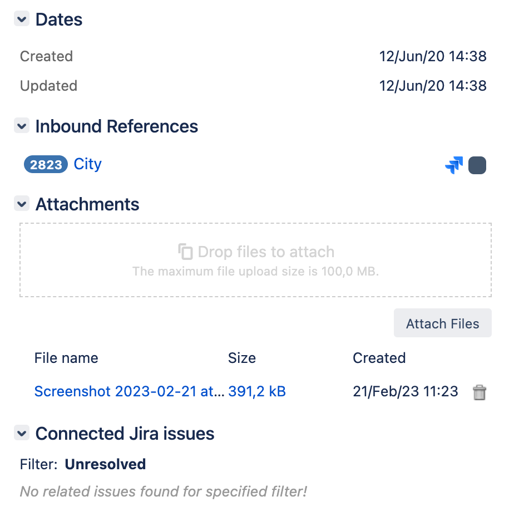Image resolution: width=514 pixels, height=521 pixels.
Task: Click the chevron icon beside Attachments
Action: tap(21, 203)
